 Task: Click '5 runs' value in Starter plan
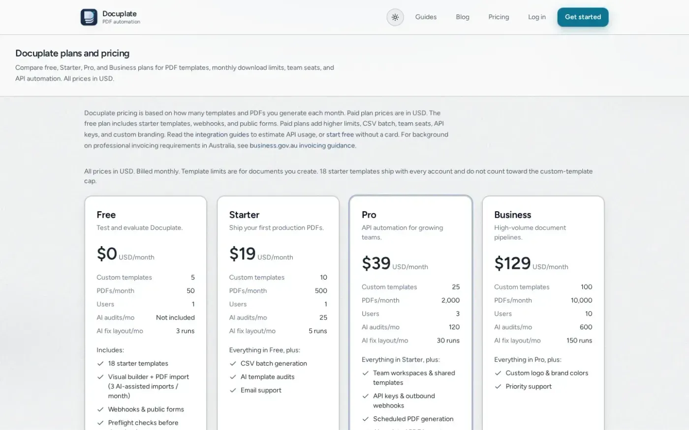(318, 331)
